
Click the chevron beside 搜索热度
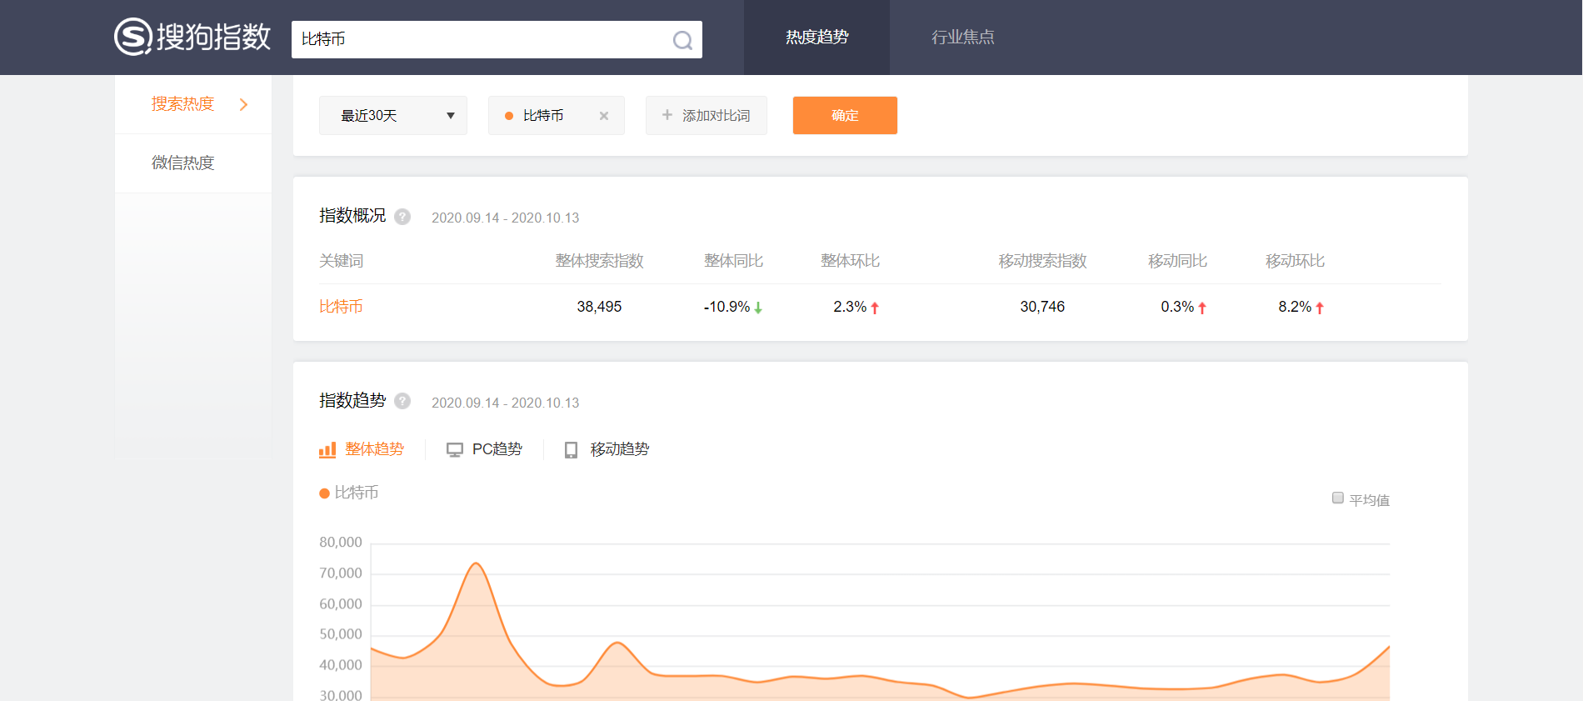coord(243,104)
